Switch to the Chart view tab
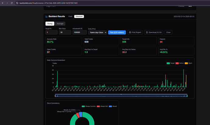This screenshot has width=210, height=125. click(x=70, y=16)
